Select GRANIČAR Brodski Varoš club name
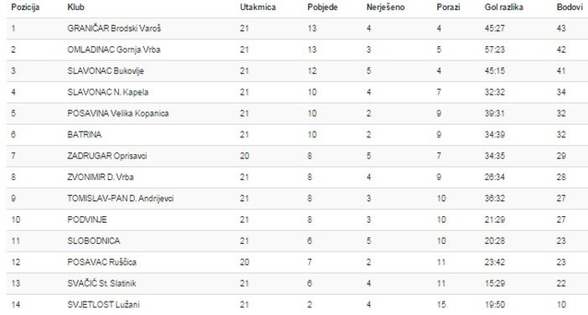Image resolution: width=588 pixels, height=315 pixels. [x=114, y=28]
